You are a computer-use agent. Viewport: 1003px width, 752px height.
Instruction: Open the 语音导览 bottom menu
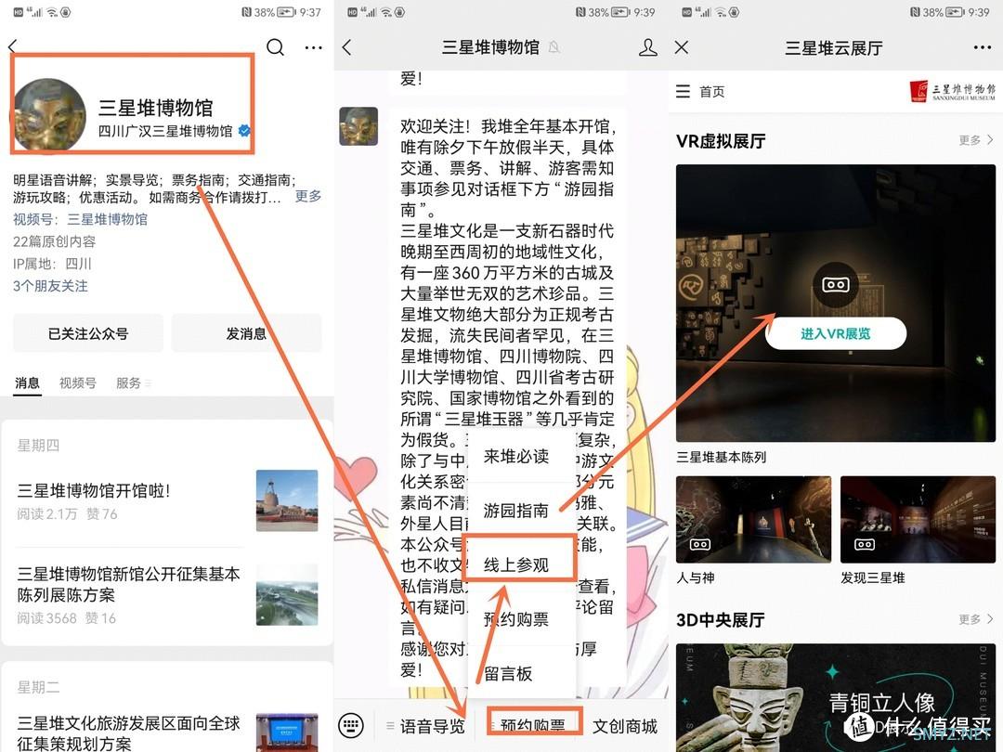(x=425, y=726)
